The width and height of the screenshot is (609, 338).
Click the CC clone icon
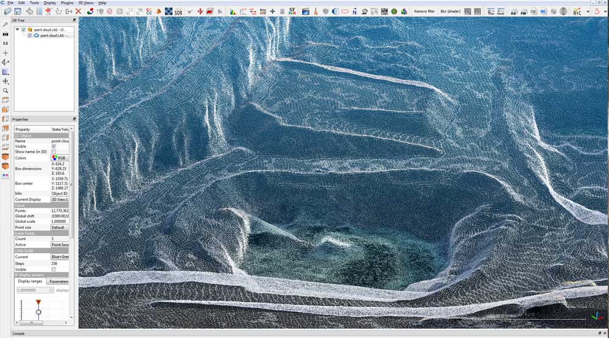(x=149, y=12)
